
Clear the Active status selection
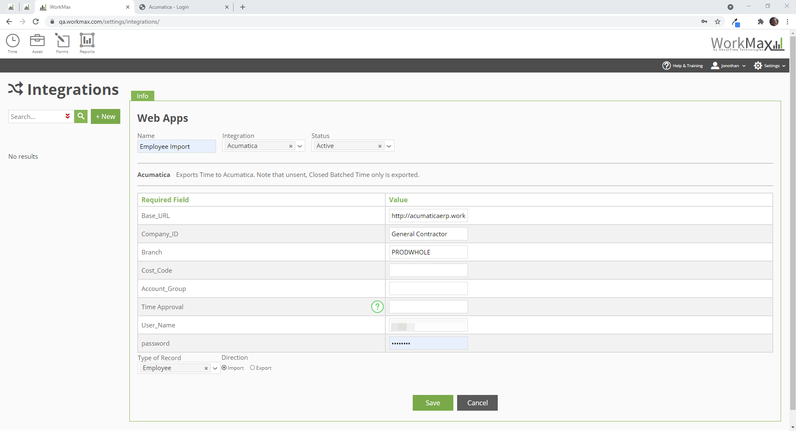[380, 146]
